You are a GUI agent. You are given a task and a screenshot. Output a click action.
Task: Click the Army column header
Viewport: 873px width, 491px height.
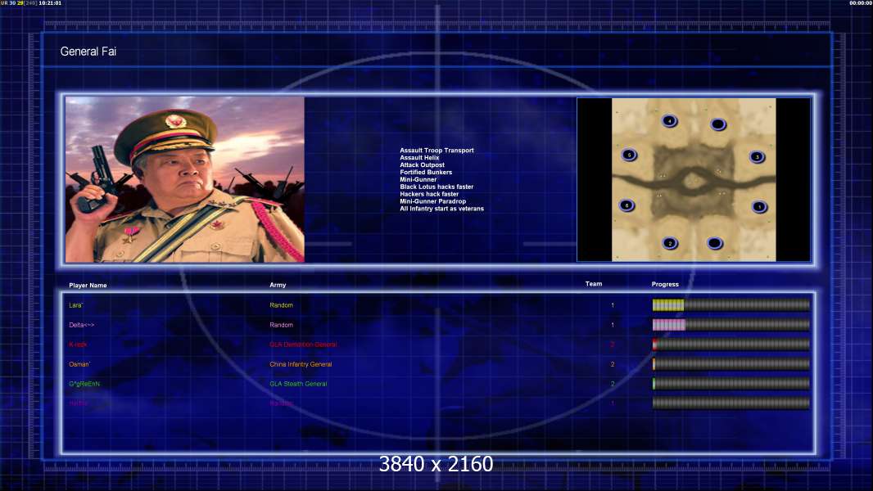pyautogui.click(x=278, y=285)
